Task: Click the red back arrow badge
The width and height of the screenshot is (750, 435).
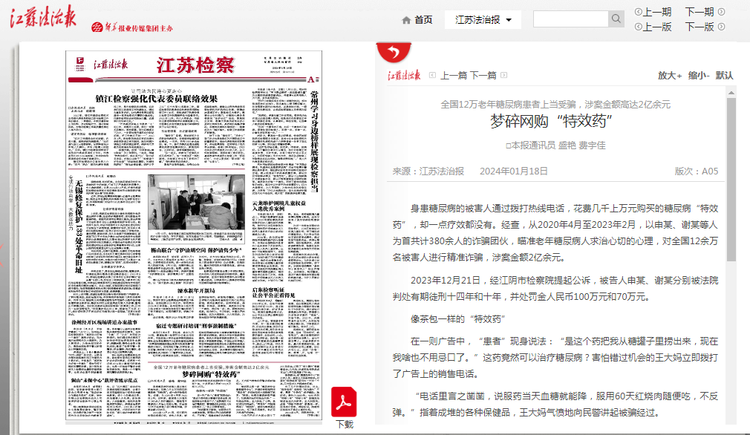Action: [394, 52]
